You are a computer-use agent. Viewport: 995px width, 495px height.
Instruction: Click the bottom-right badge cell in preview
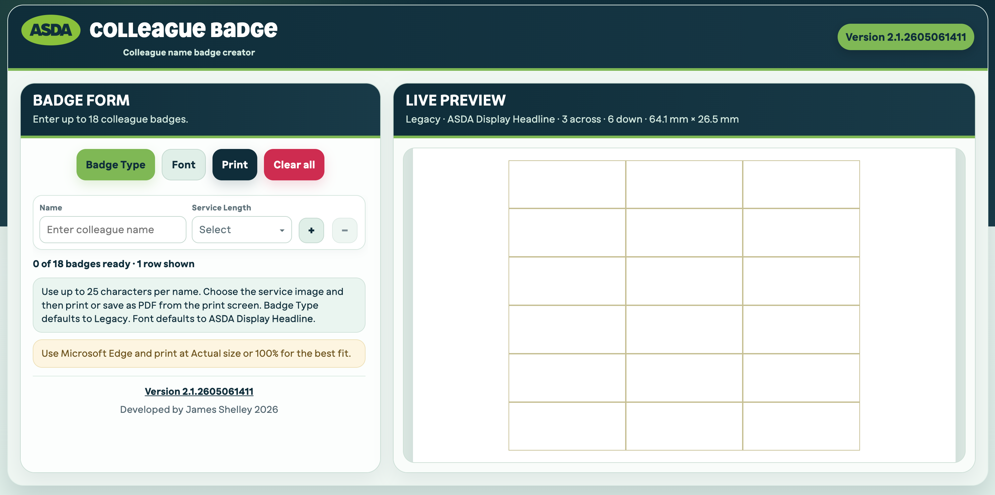coord(801,426)
